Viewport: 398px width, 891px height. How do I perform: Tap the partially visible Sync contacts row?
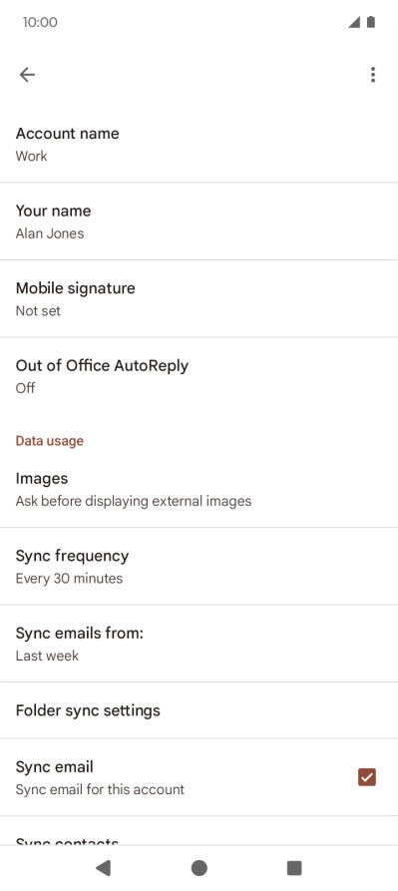point(199,831)
